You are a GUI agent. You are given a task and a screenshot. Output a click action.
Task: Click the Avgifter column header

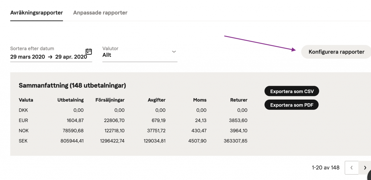157,100
